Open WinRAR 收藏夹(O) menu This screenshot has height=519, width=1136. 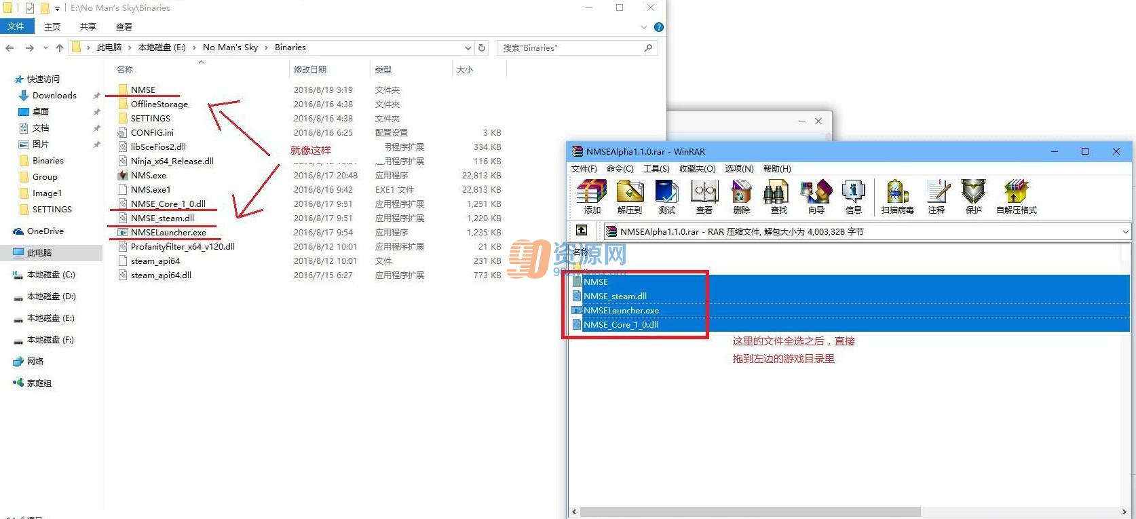pyautogui.click(x=697, y=168)
